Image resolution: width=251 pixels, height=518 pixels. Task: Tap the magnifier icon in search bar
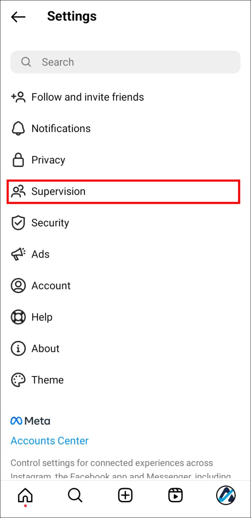coord(26,62)
